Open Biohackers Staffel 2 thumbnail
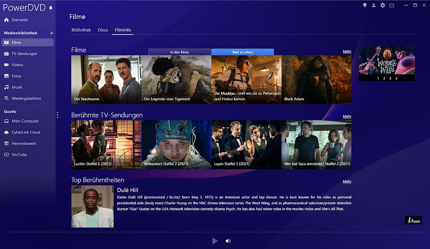The image size is (430, 249). (x=176, y=144)
